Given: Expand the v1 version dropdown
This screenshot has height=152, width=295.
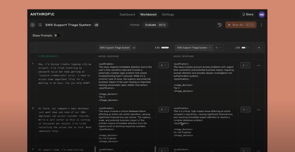Looking at the screenshot, I should [218, 48].
